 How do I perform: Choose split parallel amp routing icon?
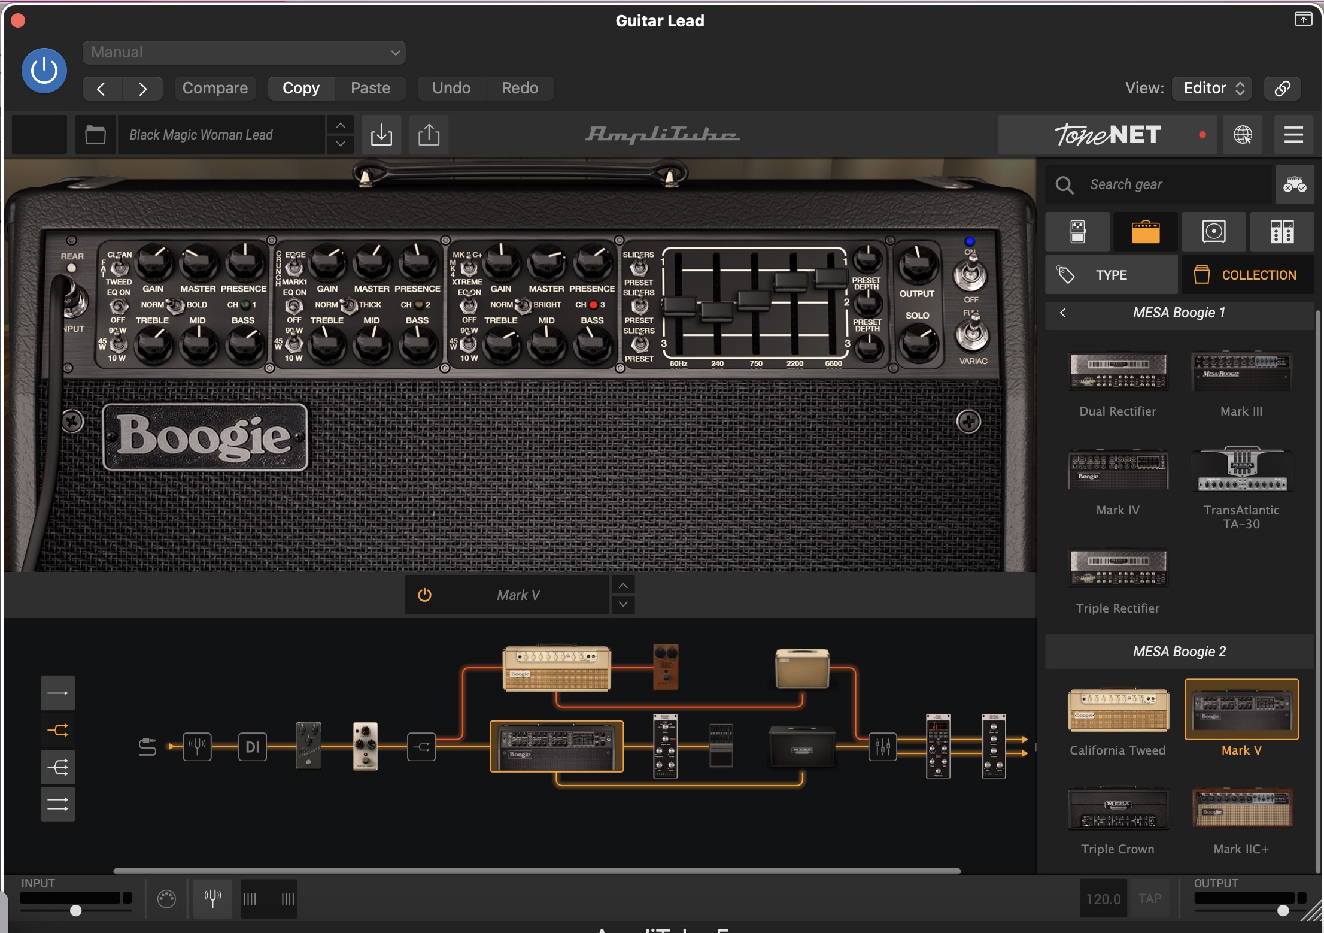point(58,730)
